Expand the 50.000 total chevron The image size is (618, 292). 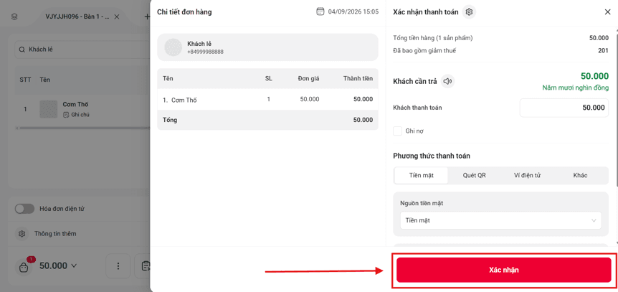click(74, 266)
